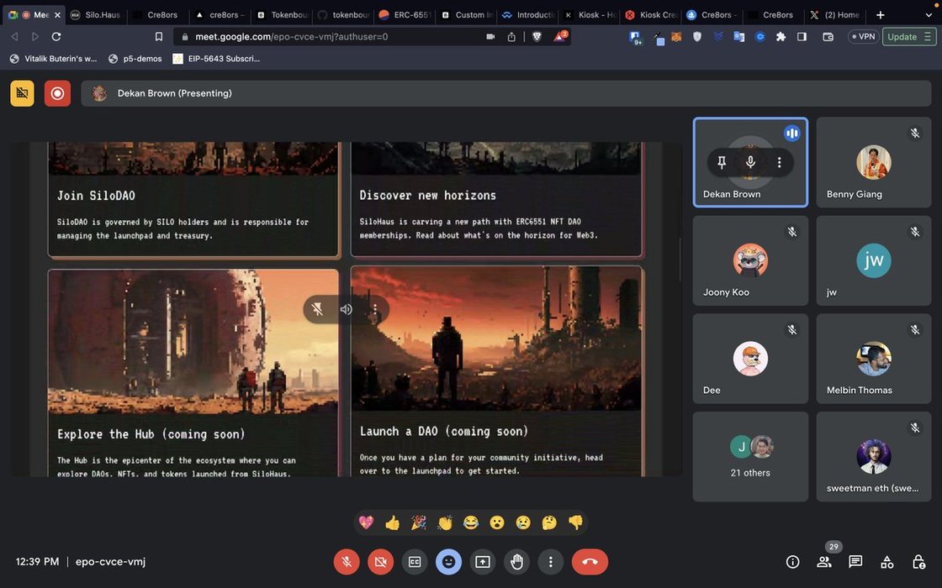
Task: Send the surprised face reaction
Action: 497,522
